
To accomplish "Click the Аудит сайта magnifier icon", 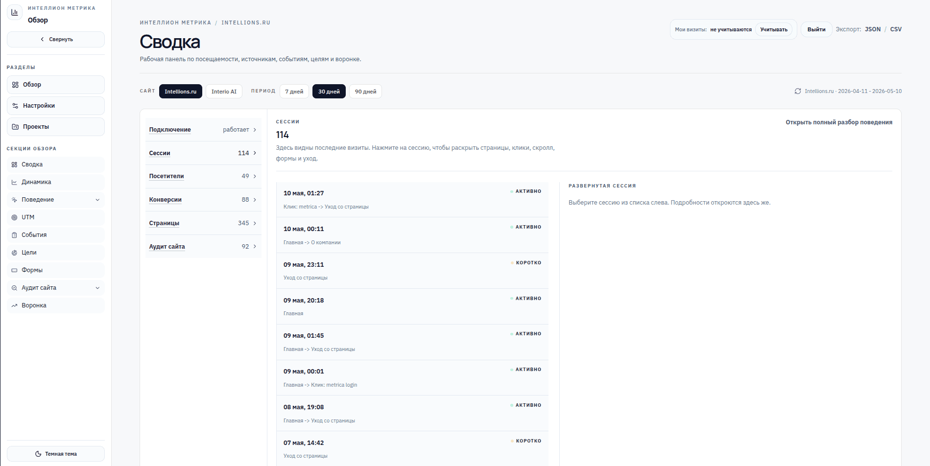I will click(14, 288).
